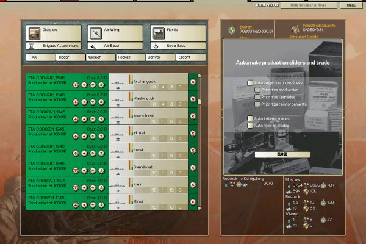Move Archangelsk one step down in queue

(x=84, y=85)
